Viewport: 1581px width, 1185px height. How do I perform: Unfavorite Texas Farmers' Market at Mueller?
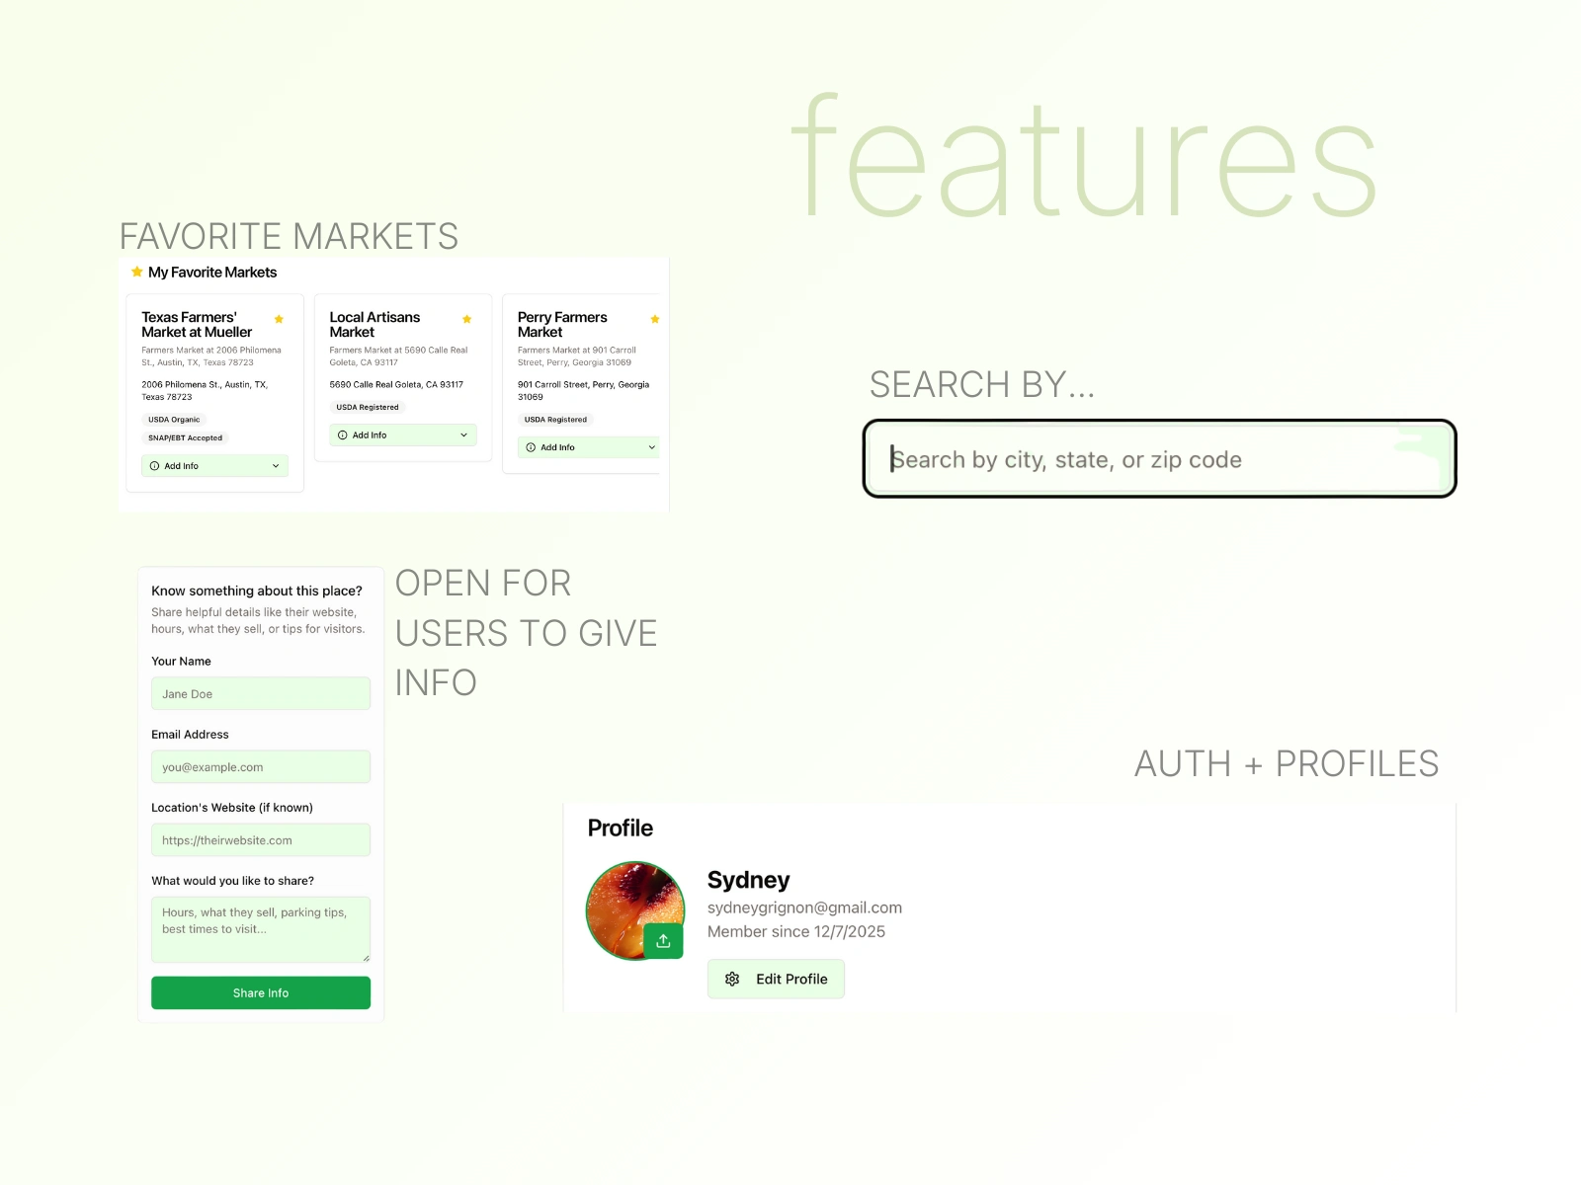279,318
